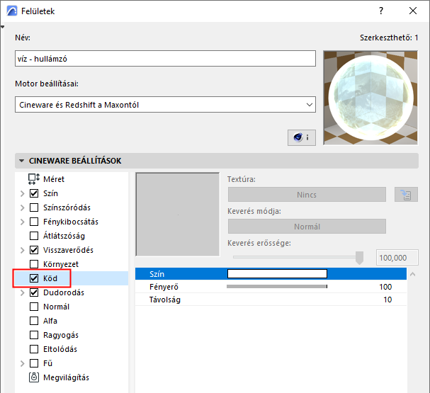Select the Szín row in the parameter list

point(271,274)
